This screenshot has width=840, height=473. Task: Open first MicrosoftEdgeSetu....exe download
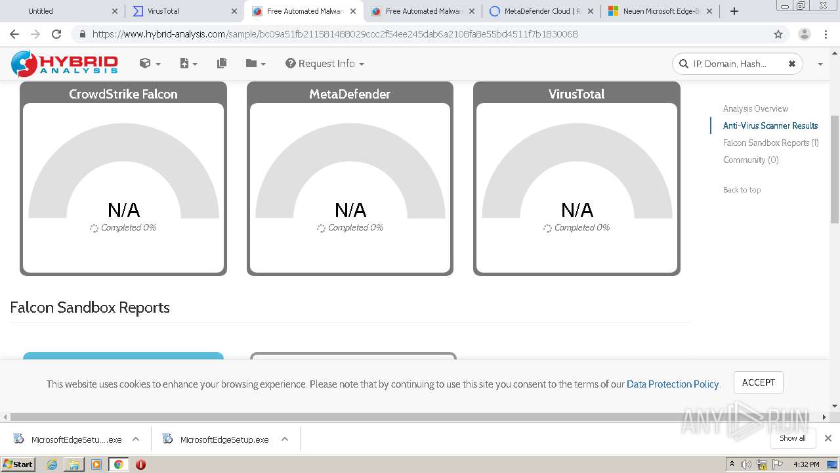click(x=68, y=439)
